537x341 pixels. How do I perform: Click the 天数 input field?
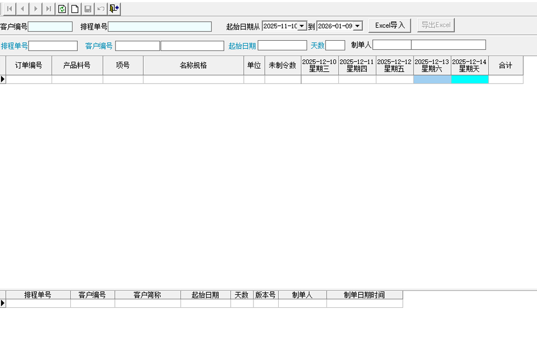coord(335,46)
